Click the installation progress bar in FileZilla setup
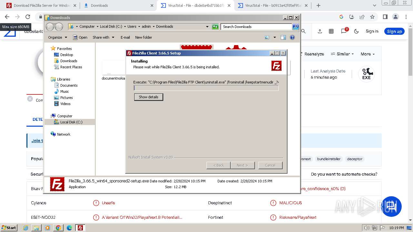 206,88
